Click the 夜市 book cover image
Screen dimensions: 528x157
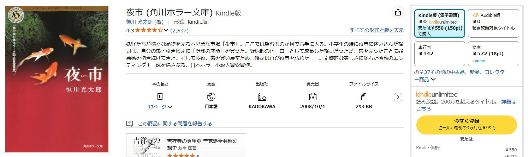click(57, 79)
